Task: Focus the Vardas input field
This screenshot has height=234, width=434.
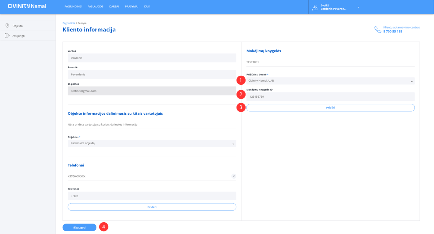Action: [x=152, y=58]
